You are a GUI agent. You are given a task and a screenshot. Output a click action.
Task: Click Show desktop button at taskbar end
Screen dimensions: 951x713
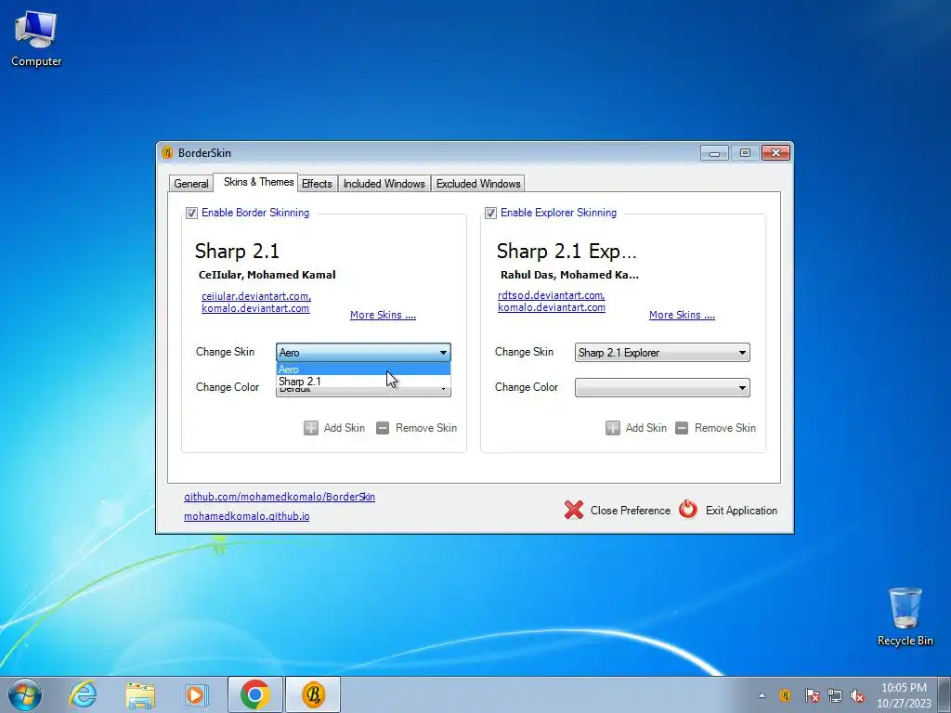tap(944, 694)
